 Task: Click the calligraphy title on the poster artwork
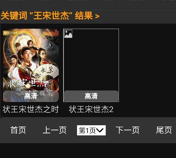coord(27,84)
